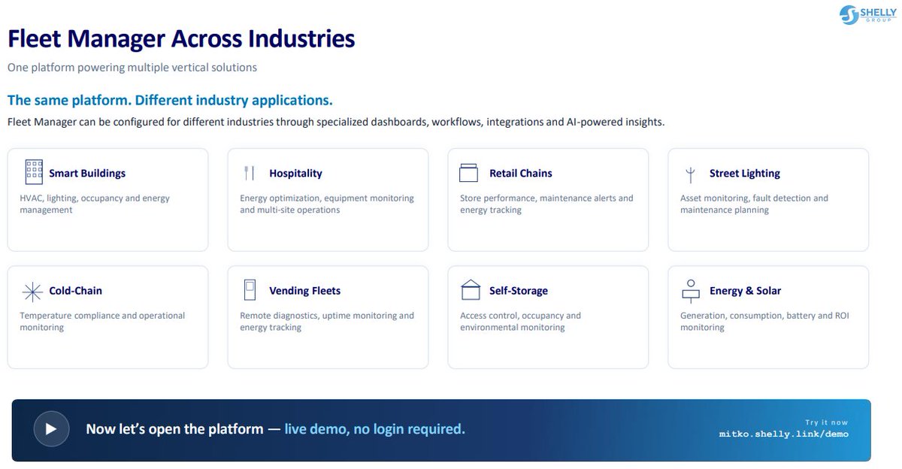Click 'The same platform. Different industry applications.' heading
The width and height of the screenshot is (902, 469).
click(170, 100)
